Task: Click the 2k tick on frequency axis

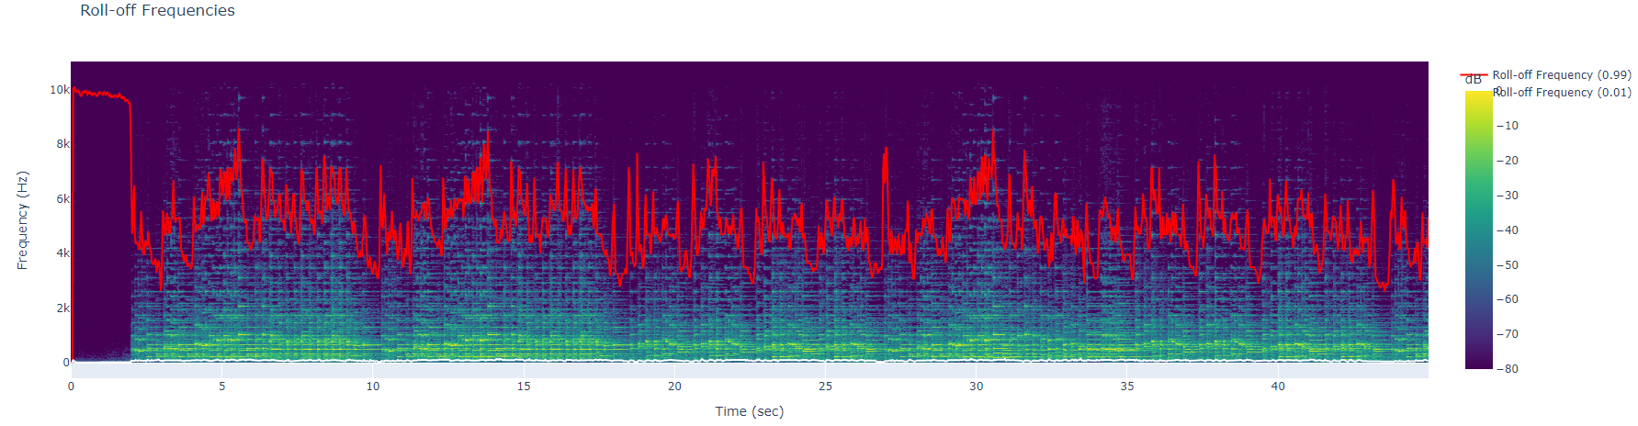Action: click(x=62, y=308)
